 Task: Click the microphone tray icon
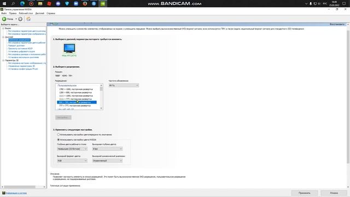tap(311, 4)
